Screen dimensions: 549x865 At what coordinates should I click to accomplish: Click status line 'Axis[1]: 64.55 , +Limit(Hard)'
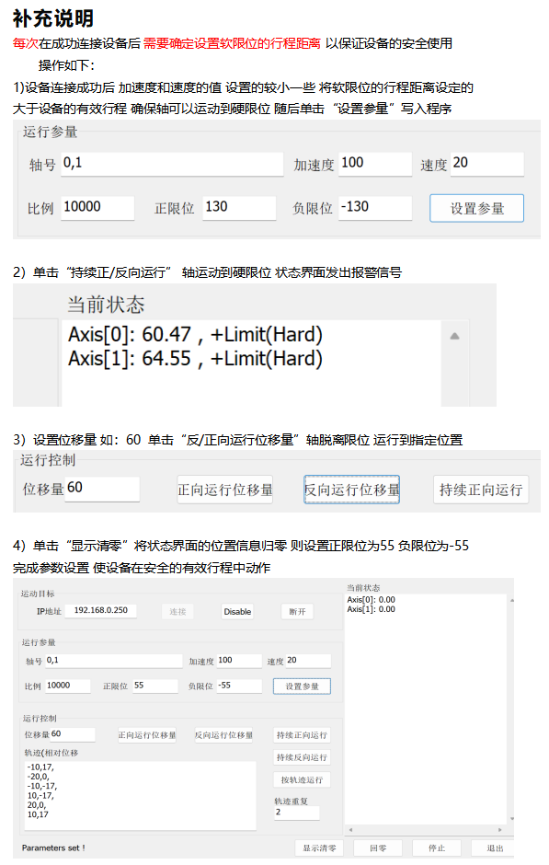[195, 359]
